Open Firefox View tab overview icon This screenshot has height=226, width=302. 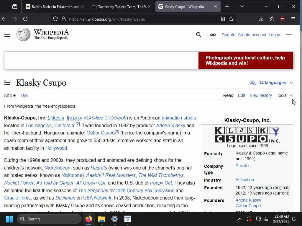click(x=15, y=7)
